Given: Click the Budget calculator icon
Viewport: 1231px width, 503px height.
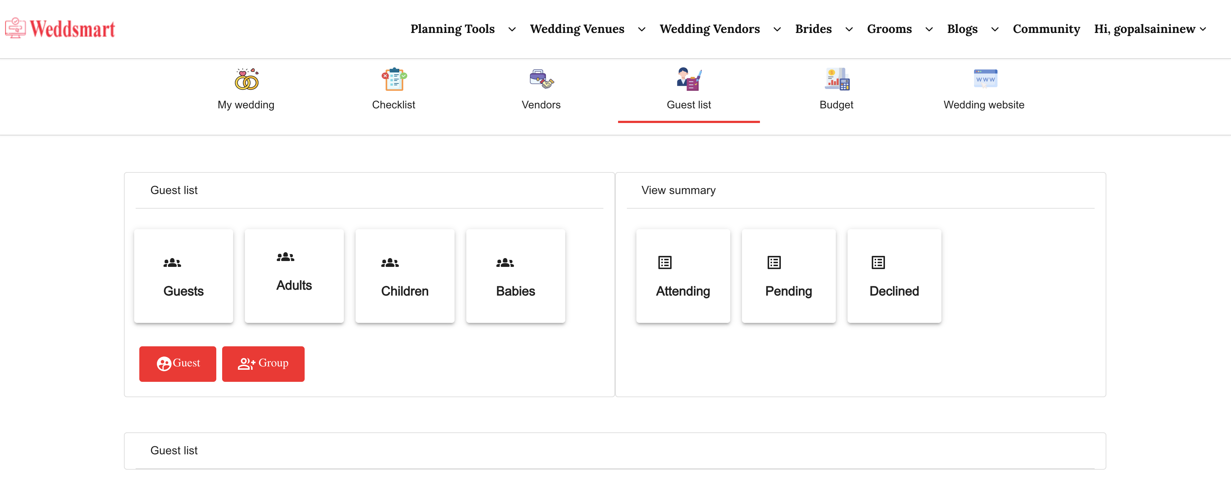Looking at the screenshot, I should click(x=836, y=79).
